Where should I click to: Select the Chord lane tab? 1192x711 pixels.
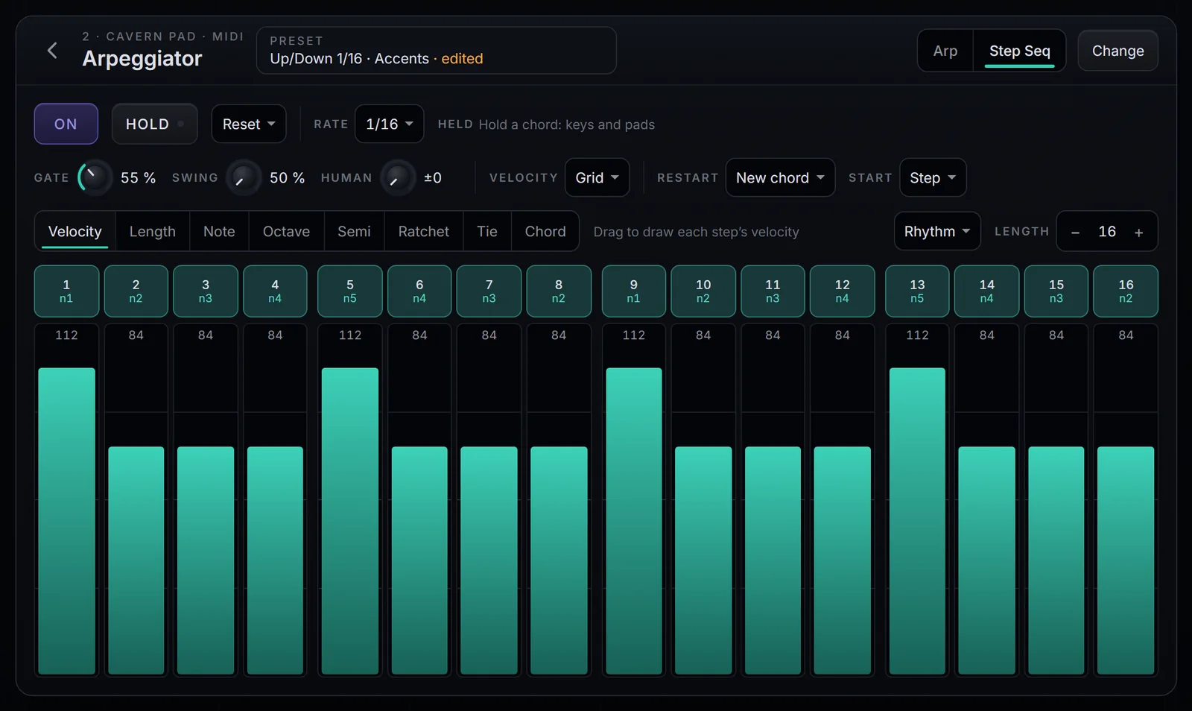(x=545, y=231)
